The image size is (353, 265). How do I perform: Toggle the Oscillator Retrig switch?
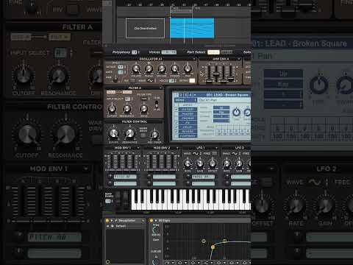click(192, 80)
